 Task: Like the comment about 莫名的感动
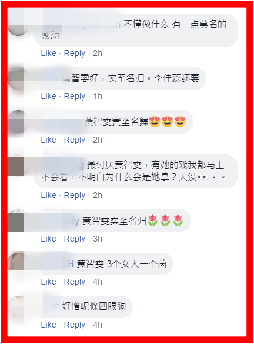pos(48,53)
